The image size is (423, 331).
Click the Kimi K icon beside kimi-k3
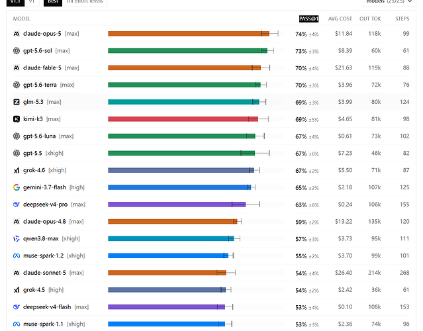tap(17, 119)
